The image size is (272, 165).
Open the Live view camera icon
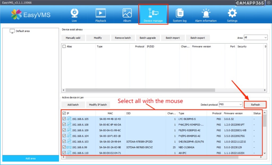(74, 13)
